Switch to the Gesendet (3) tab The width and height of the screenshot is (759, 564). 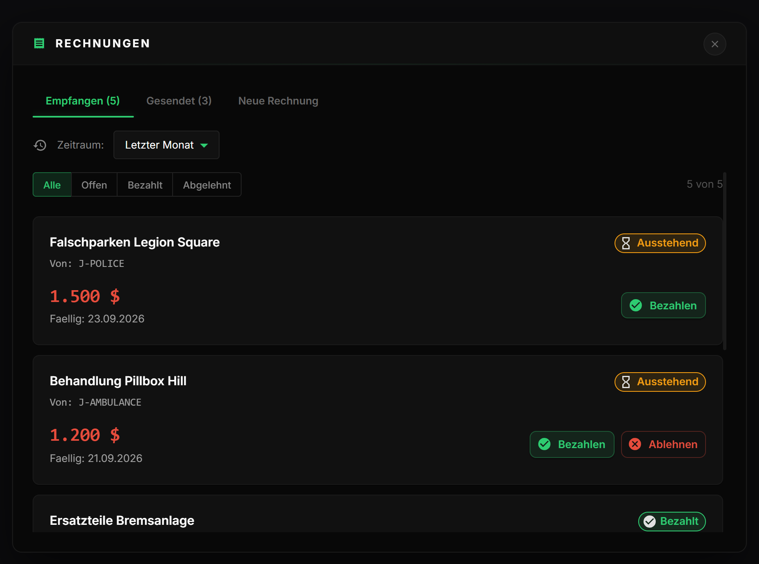pos(179,101)
